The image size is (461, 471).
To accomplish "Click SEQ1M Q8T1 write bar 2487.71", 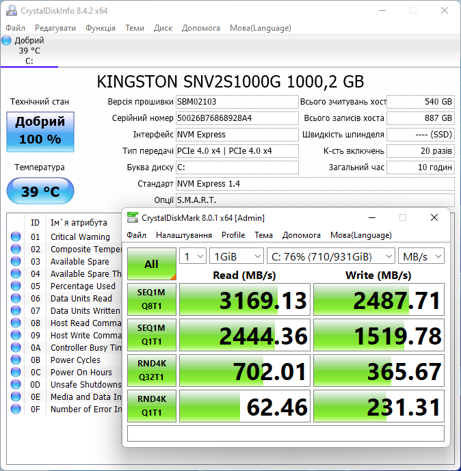I will (379, 299).
